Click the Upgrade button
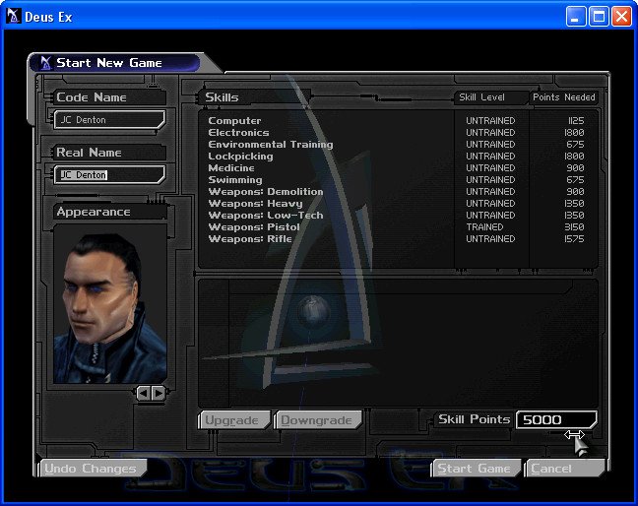The width and height of the screenshot is (638, 506). point(234,420)
